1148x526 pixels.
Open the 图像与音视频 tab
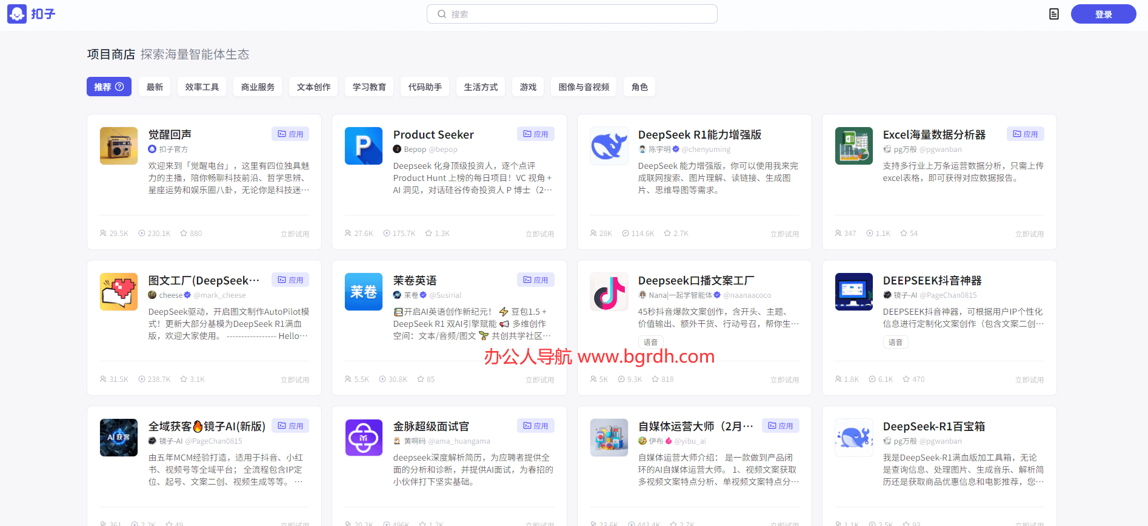pos(584,87)
